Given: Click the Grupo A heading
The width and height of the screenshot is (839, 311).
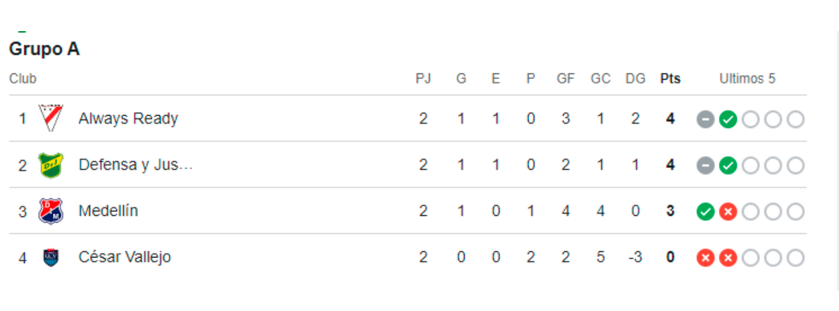Looking at the screenshot, I should (44, 49).
